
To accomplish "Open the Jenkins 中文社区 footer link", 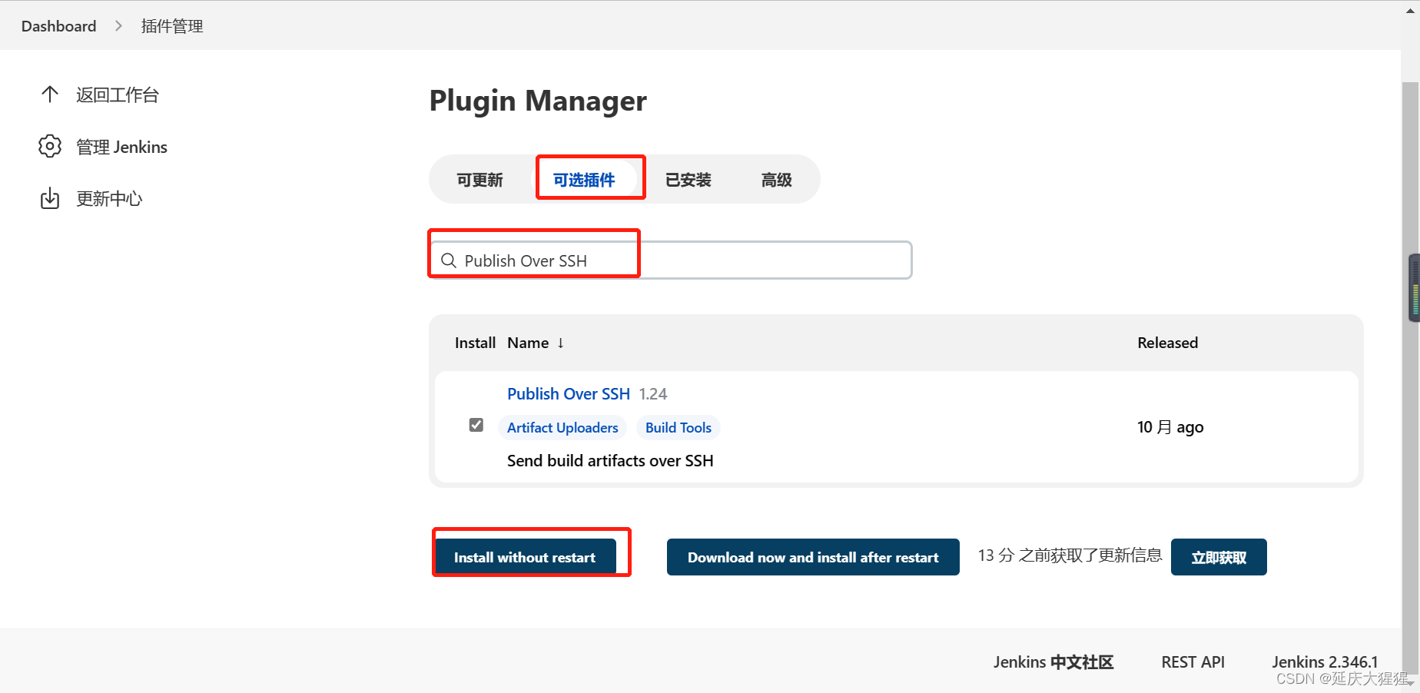I will 1053,662.
